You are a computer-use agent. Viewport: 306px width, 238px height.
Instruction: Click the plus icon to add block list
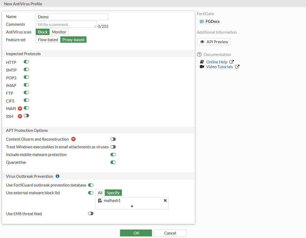click(132, 206)
